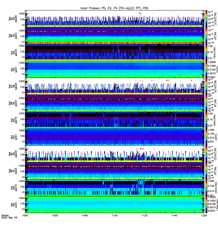Select the 'tha fbk scm1' panel label
The width and height of the screenshot is (218, 232).
coord(14,70)
